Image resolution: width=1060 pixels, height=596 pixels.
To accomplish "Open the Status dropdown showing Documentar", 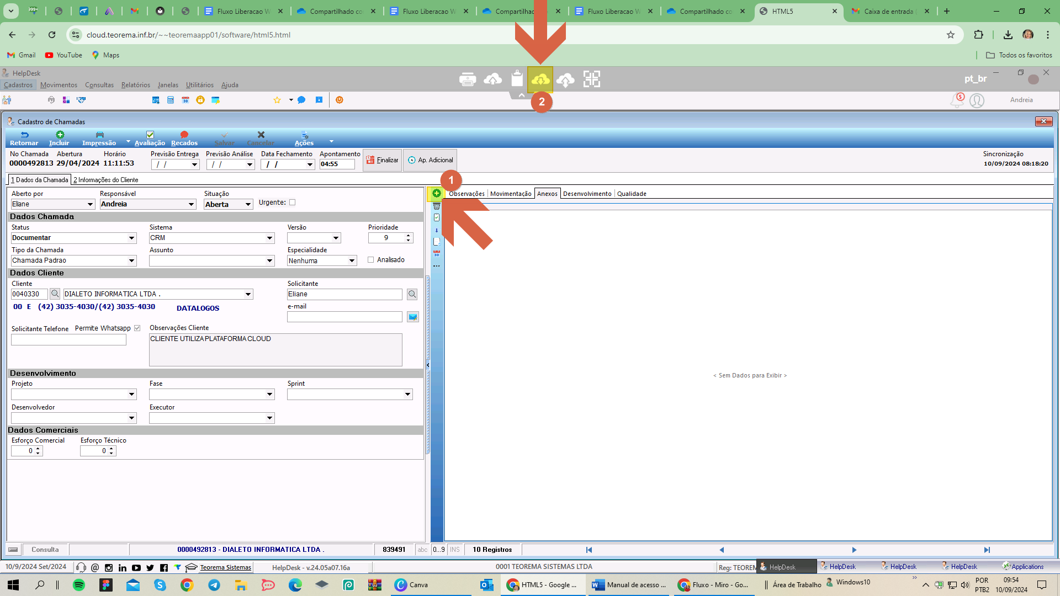I will pos(131,238).
